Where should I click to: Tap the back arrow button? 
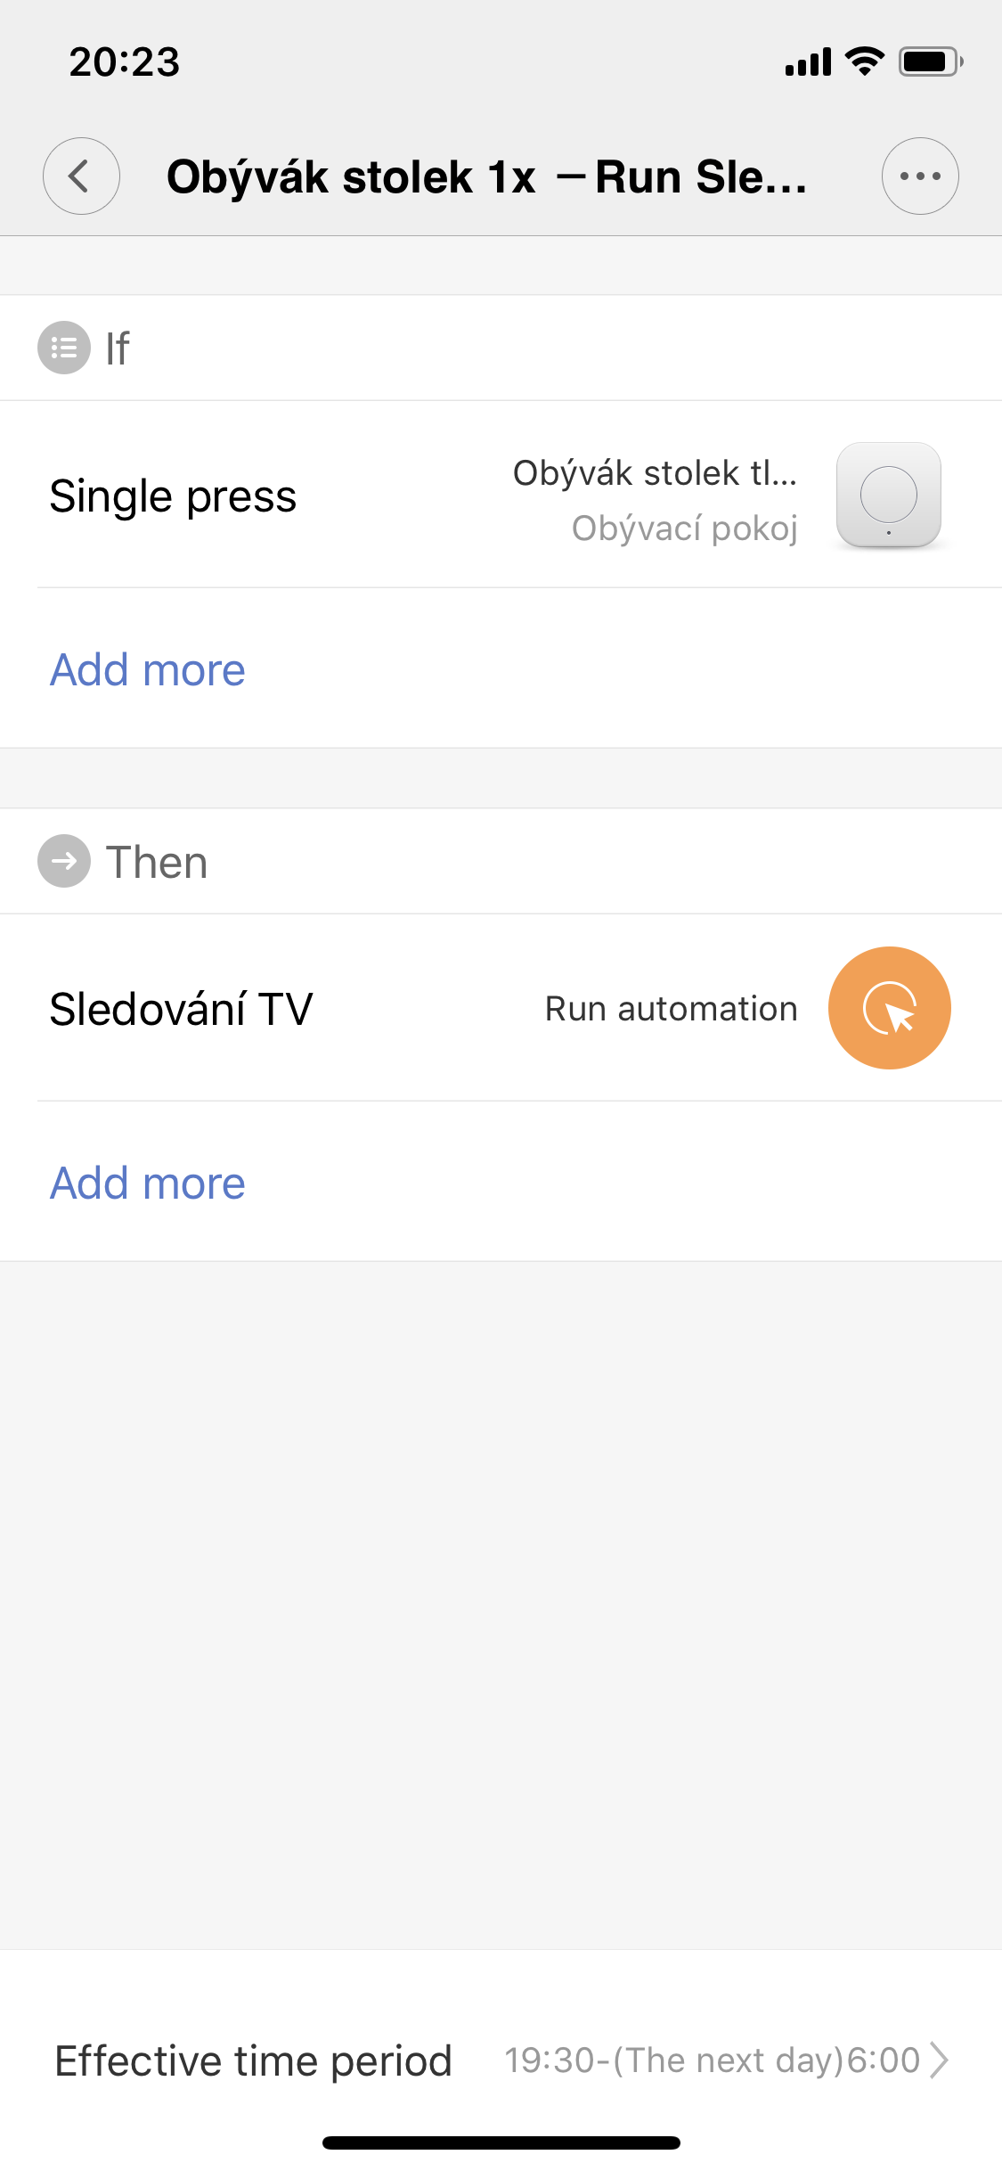(x=81, y=176)
